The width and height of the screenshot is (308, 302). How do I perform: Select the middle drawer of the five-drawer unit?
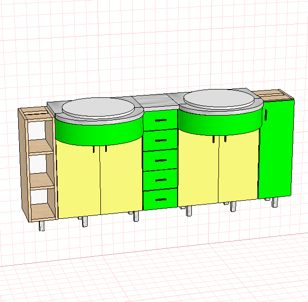(x=160, y=160)
